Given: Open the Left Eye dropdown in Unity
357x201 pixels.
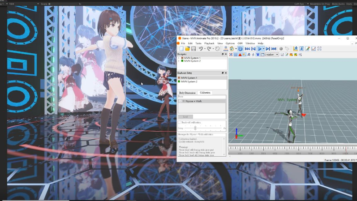Looking at the screenshot, I should pos(301,4).
